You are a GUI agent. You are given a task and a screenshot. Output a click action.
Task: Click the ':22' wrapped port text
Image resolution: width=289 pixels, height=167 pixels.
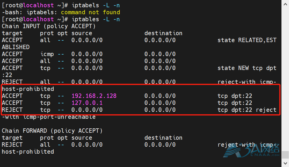7,75
